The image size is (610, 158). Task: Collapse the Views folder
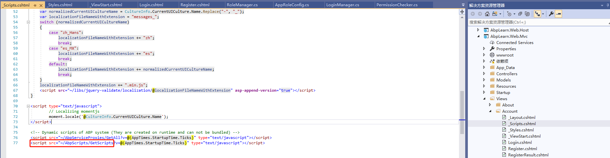[484, 99]
